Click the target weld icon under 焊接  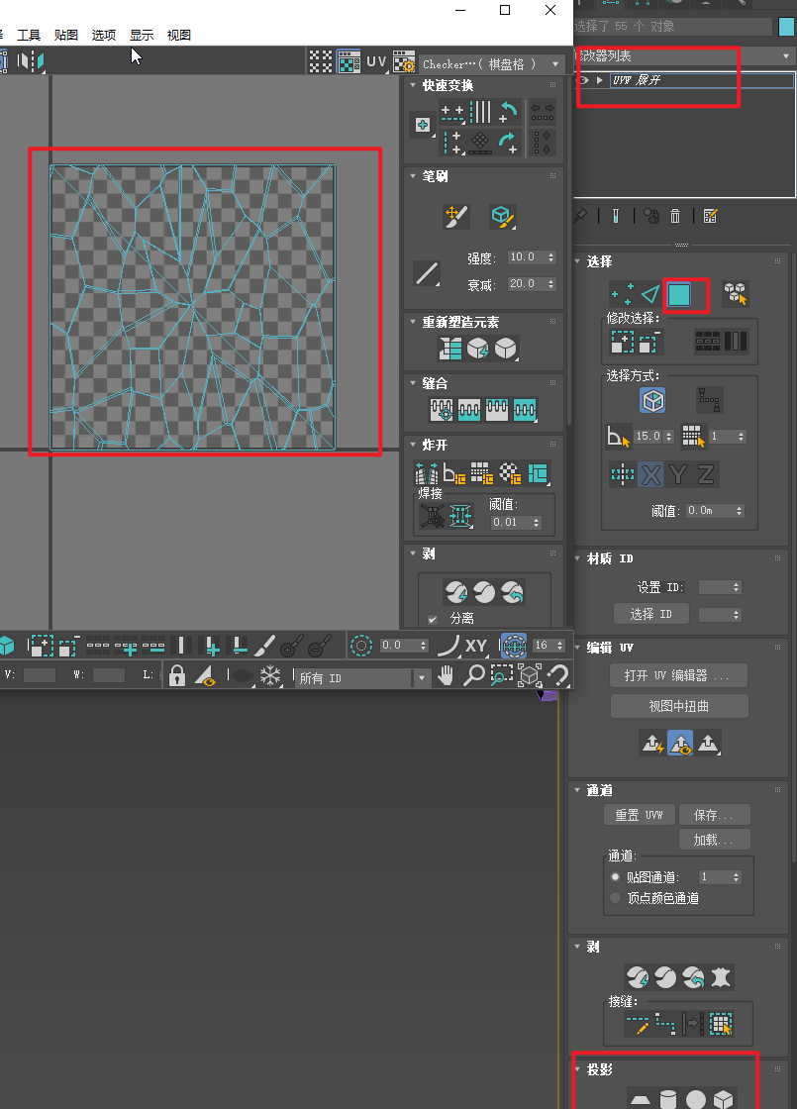coord(432,516)
